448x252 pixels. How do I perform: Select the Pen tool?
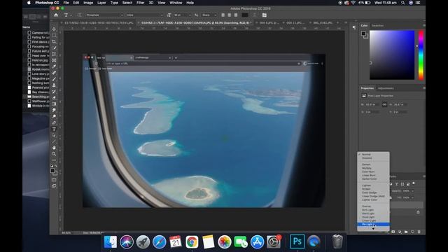tap(54, 123)
